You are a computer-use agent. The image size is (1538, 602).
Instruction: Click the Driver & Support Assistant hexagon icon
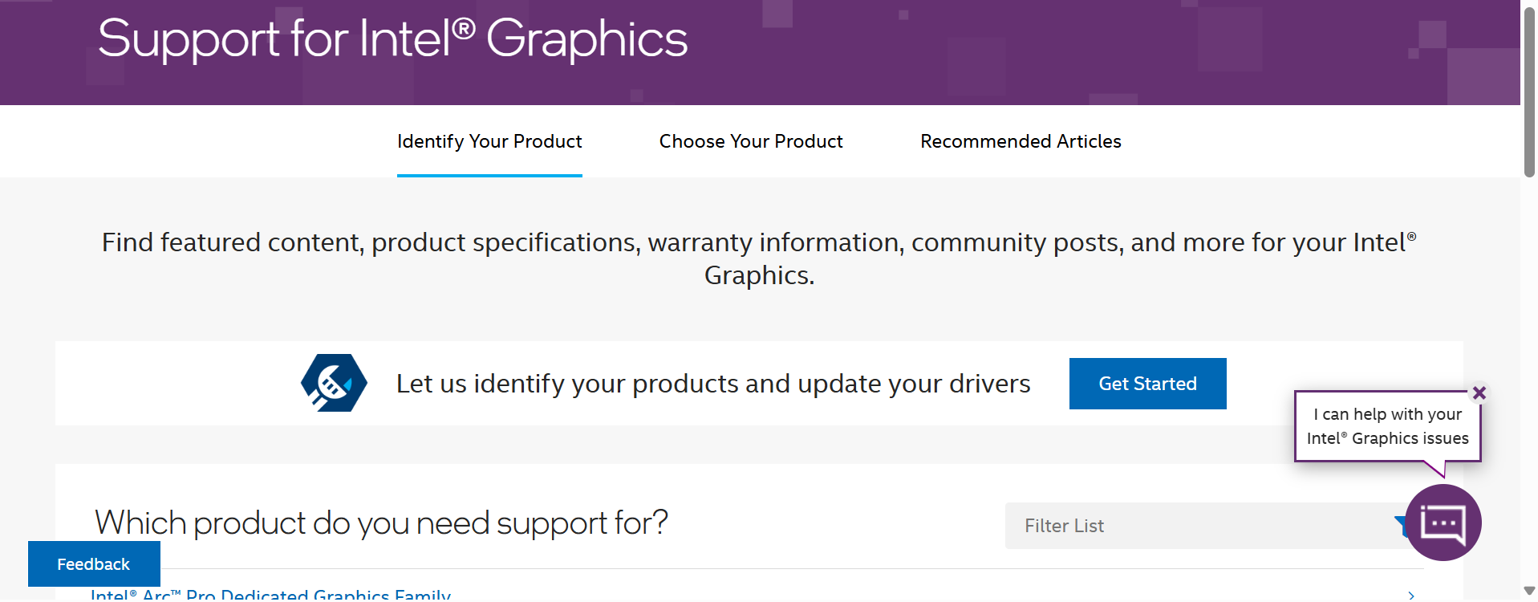coord(334,383)
